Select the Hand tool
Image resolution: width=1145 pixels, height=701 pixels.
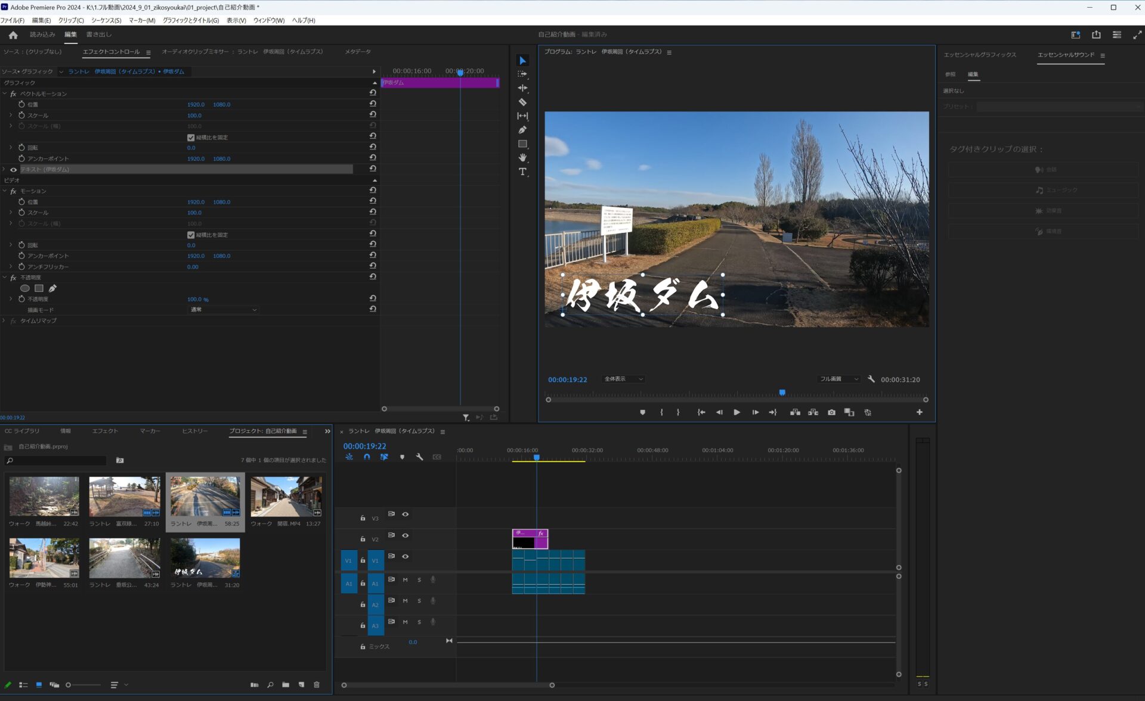(x=522, y=158)
